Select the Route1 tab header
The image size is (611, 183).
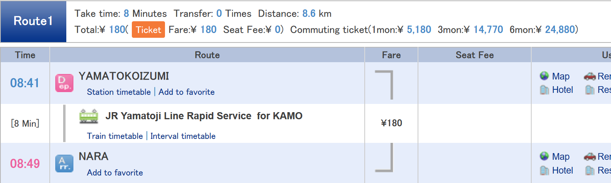click(x=34, y=21)
